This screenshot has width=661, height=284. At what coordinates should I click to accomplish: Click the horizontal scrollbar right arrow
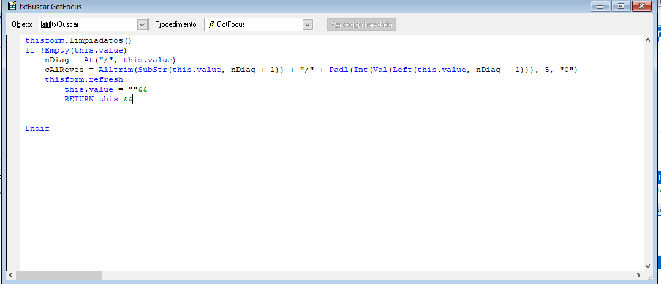click(639, 275)
